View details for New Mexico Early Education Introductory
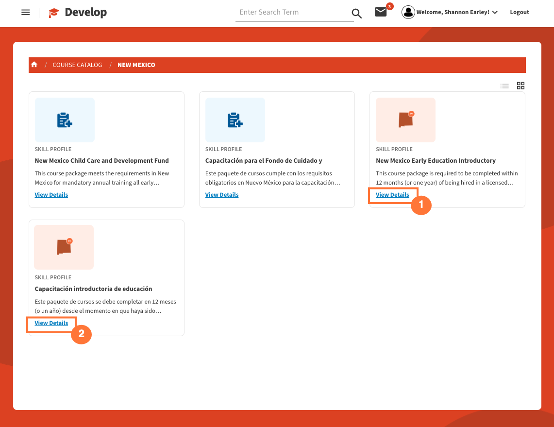554x427 pixels. tap(392, 195)
